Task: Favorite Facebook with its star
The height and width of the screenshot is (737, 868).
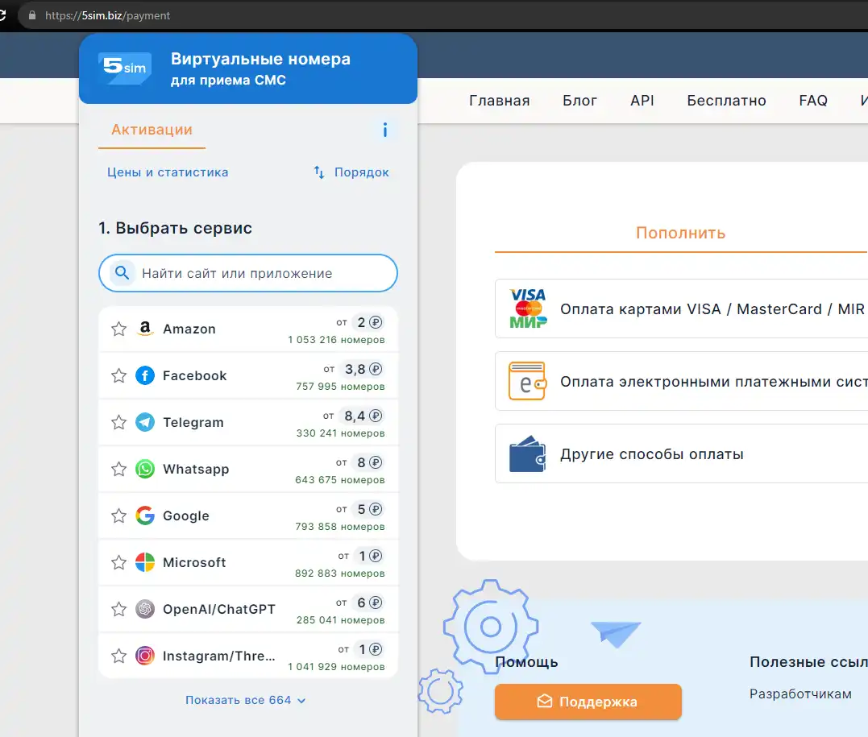Action: click(119, 375)
